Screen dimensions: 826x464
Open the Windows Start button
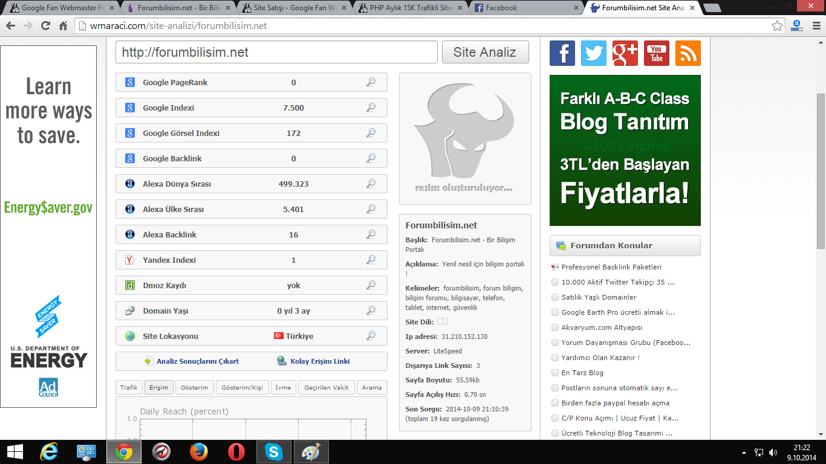(x=15, y=452)
